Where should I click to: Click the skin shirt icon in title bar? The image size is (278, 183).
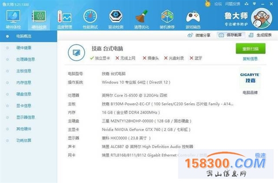246,4
